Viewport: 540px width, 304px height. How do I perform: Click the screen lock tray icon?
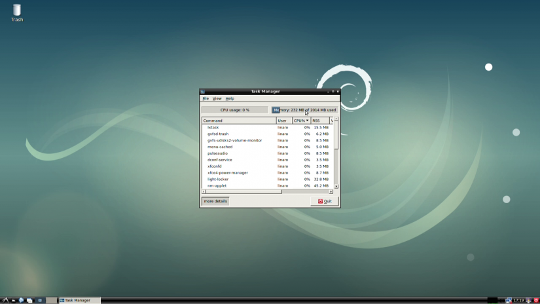(x=528, y=300)
